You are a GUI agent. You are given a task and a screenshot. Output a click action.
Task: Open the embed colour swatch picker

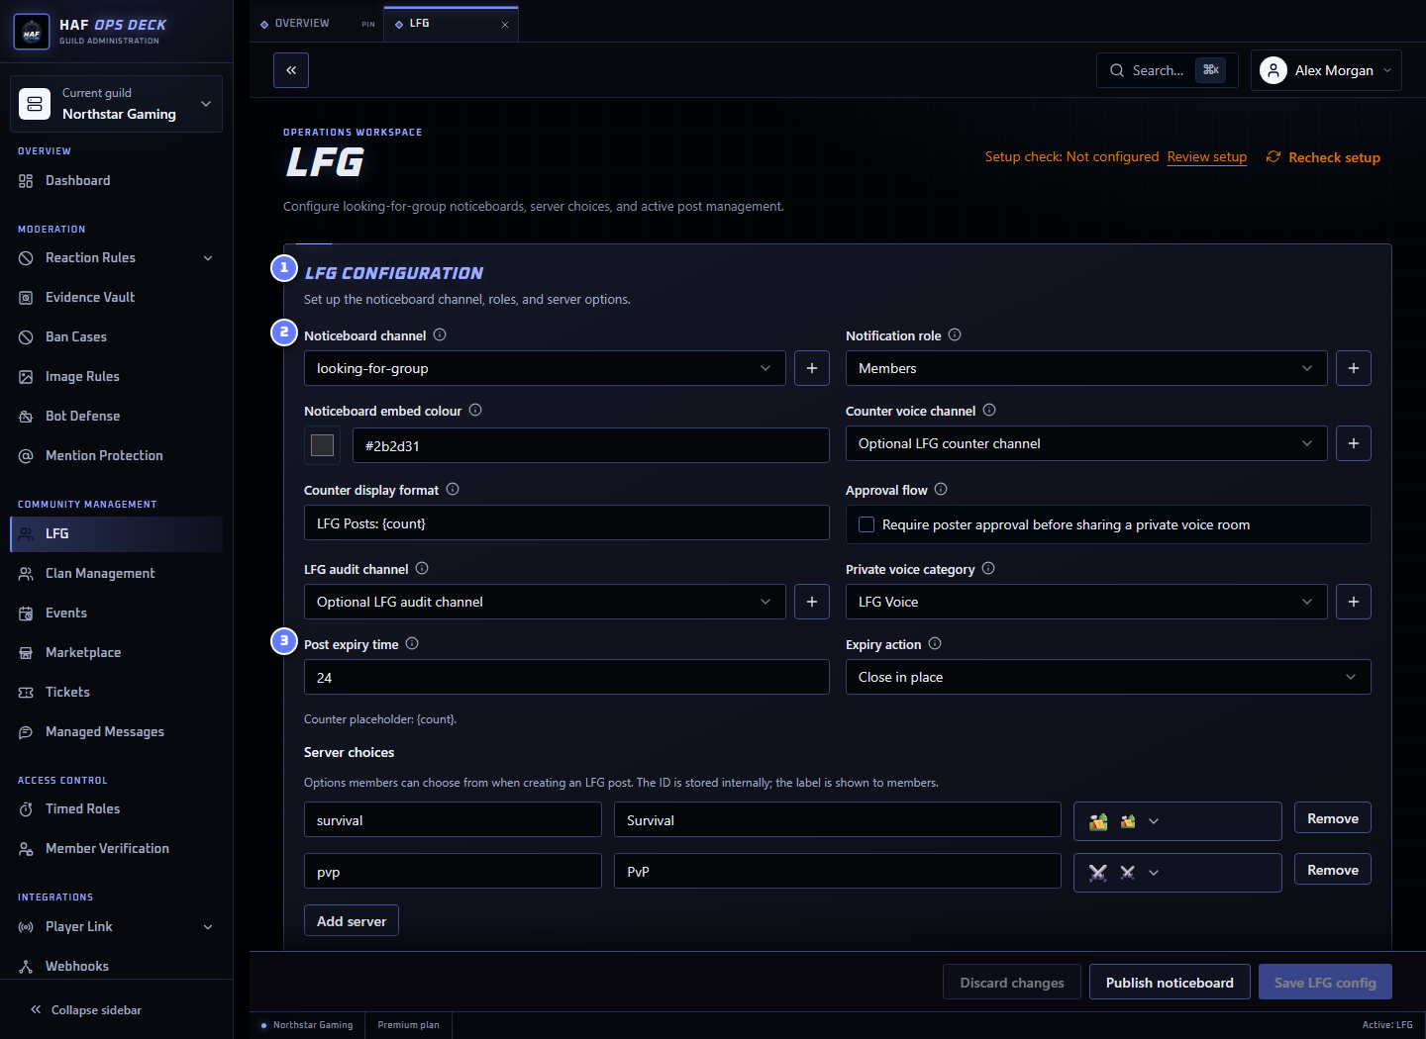322,445
